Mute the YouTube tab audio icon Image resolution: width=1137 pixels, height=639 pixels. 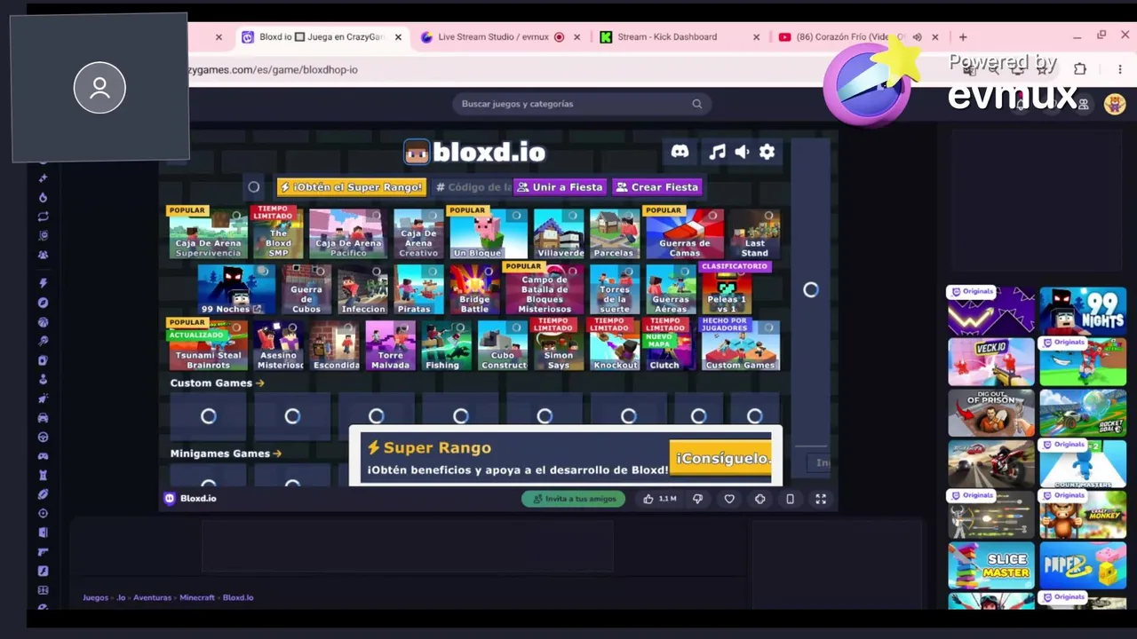click(917, 37)
